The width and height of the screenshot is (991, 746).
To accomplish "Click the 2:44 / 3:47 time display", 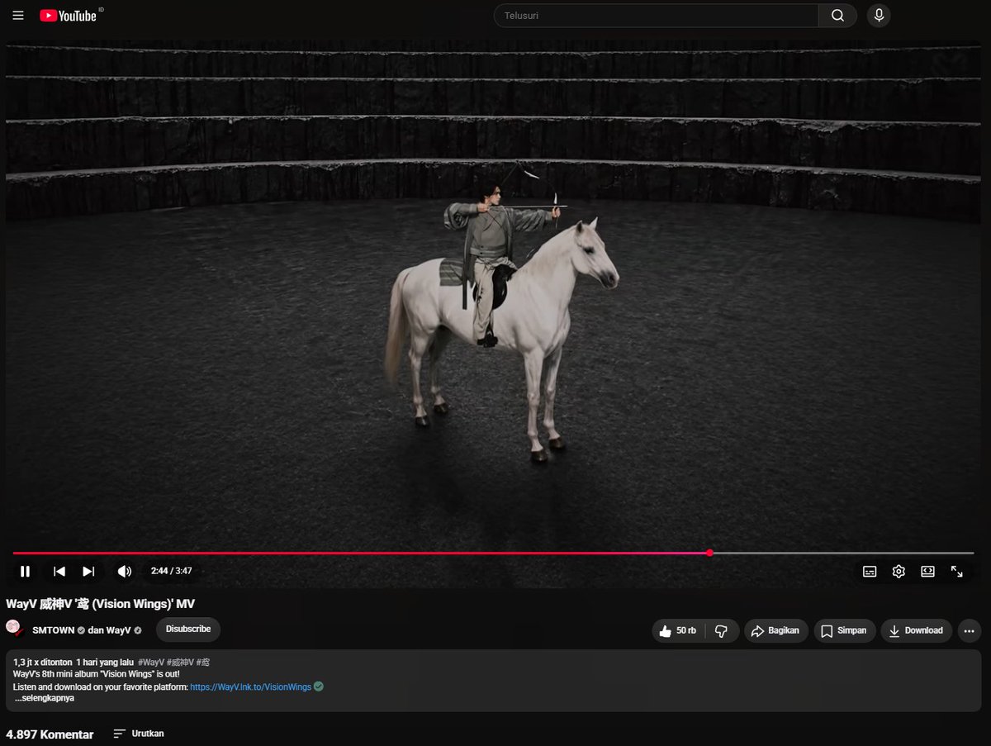I will (x=171, y=571).
